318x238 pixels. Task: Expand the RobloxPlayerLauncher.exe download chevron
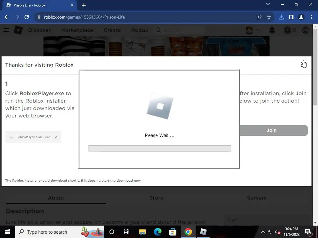56,137
